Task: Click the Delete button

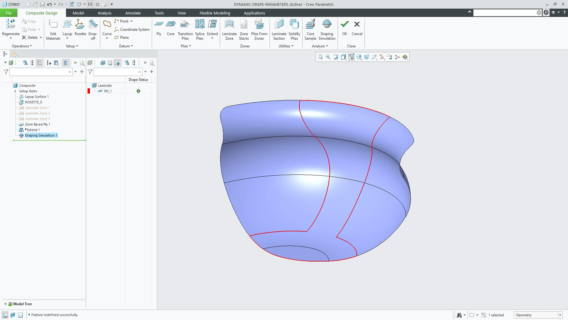Action: click(x=30, y=38)
